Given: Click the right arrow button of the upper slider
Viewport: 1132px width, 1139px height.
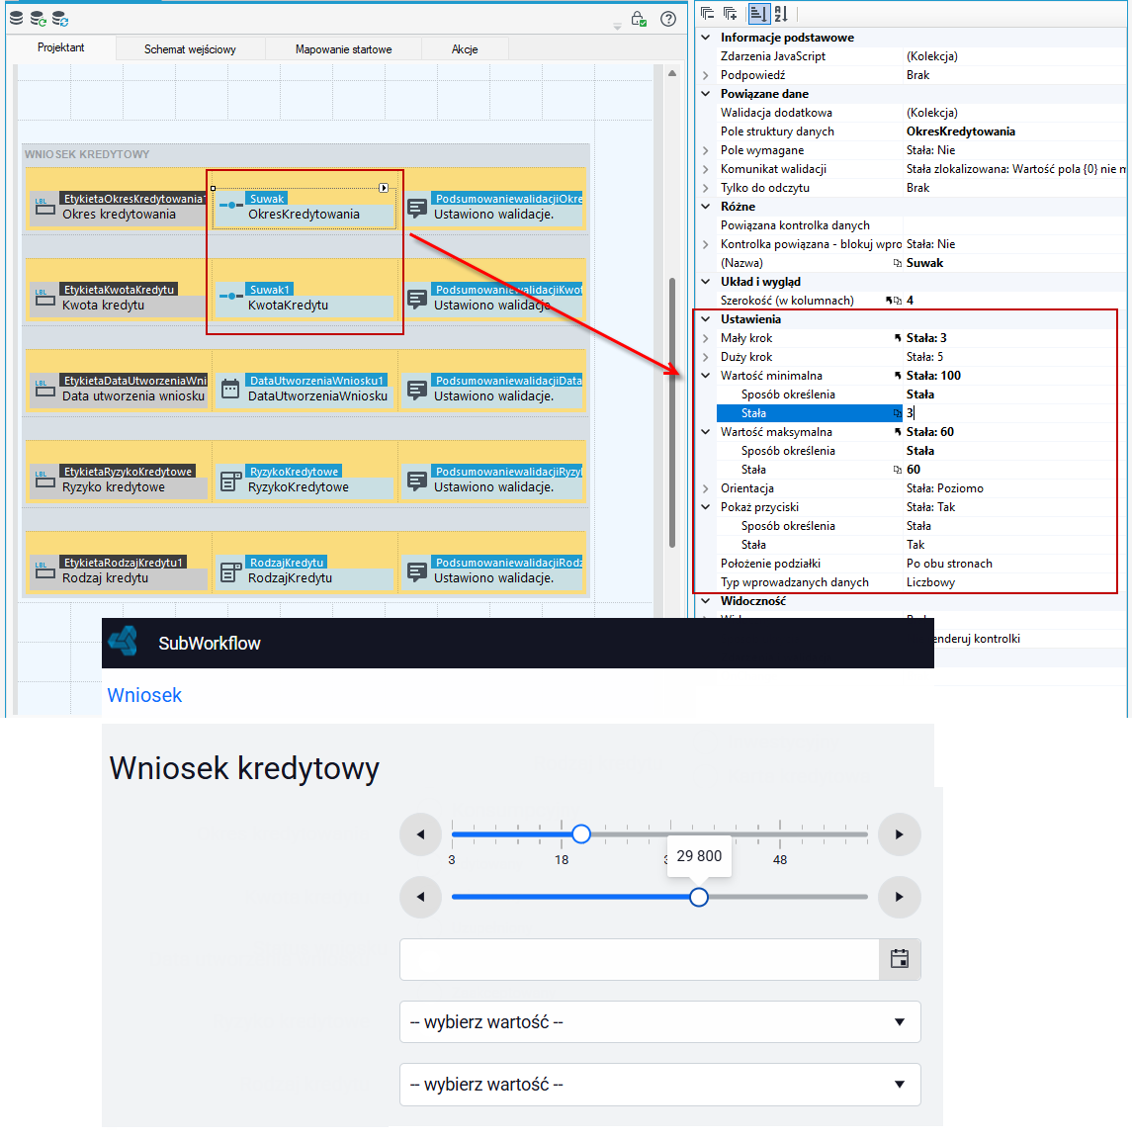Looking at the screenshot, I should [x=900, y=834].
